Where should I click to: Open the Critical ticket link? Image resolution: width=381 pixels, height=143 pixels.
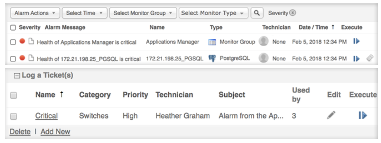[x=46, y=116]
